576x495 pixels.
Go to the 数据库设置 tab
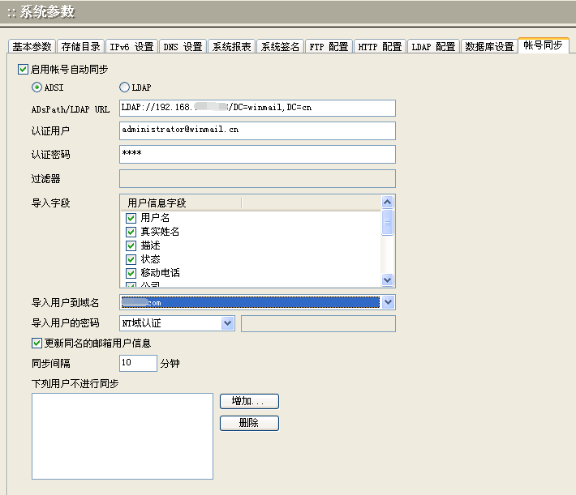pyautogui.click(x=489, y=47)
